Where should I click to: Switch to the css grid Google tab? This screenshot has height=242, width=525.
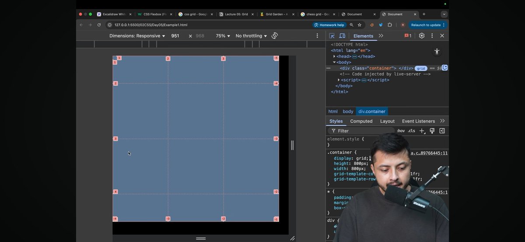(195, 14)
